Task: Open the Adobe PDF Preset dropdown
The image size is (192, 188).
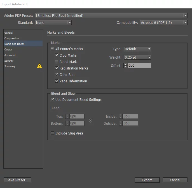Action: tap(111, 16)
